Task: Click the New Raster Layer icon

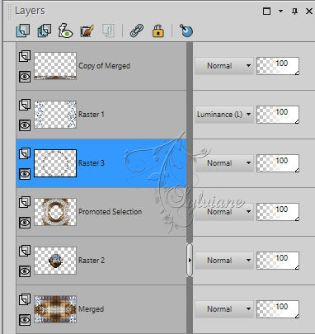Action: point(23,31)
